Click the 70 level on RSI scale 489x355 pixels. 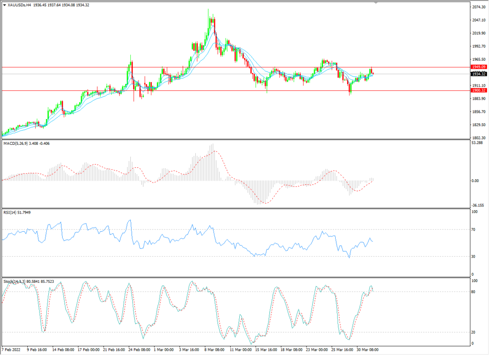(473, 230)
